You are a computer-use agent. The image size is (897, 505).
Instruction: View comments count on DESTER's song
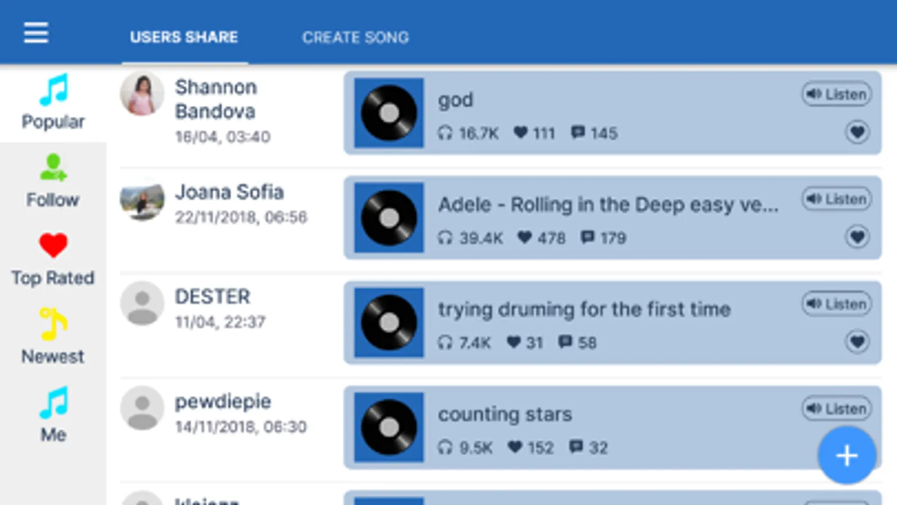point(578,342)
